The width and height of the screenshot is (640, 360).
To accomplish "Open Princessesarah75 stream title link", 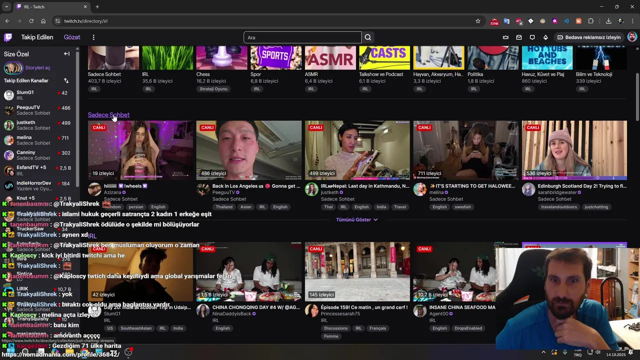I will pyautogui.click(x=364, y=307).
